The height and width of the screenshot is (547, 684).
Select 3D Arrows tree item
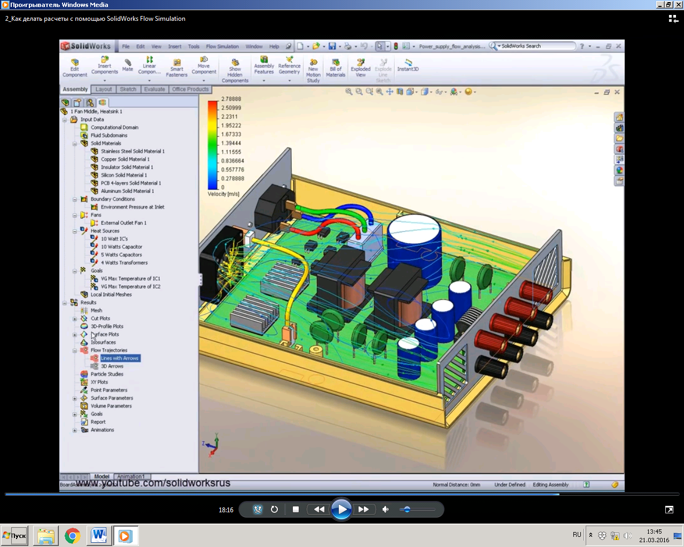point(112,366)
